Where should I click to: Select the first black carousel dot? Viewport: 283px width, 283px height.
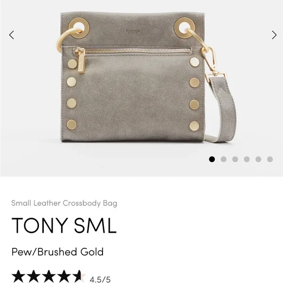click(x=212, y=159)
